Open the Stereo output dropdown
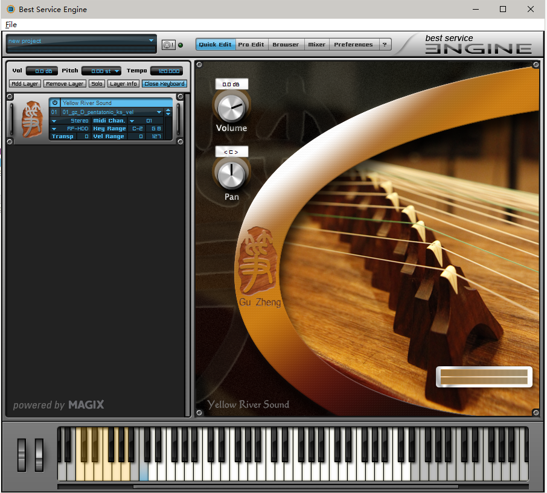The image size is (547, 493). coord(54,121)
